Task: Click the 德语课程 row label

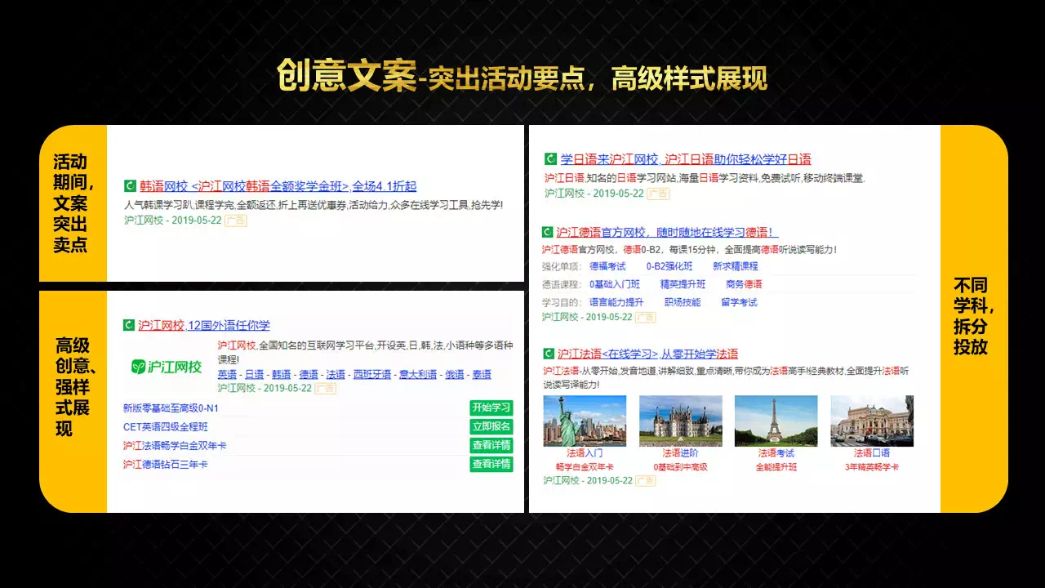Action: (562, 284)
